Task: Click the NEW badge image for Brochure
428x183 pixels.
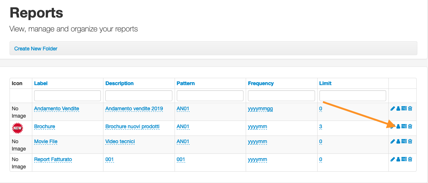Action: [x=18, y=128]
